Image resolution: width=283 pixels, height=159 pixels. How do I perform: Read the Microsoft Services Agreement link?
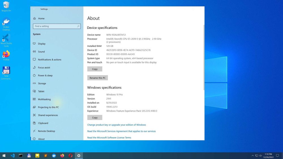[x=121, y=131]
